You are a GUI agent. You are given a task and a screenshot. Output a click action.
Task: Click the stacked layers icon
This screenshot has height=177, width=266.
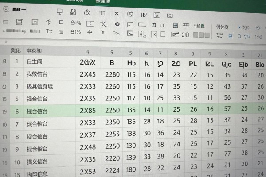click(x=19, y=22)
